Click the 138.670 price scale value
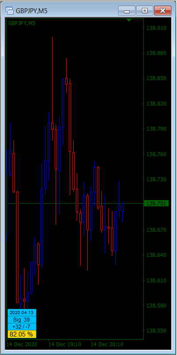This screenshot has height=355, width=177. (156, 230)
